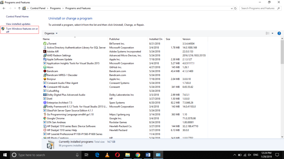Click the scrollbar up arrow
284x159 pixels.
[282, 39]
